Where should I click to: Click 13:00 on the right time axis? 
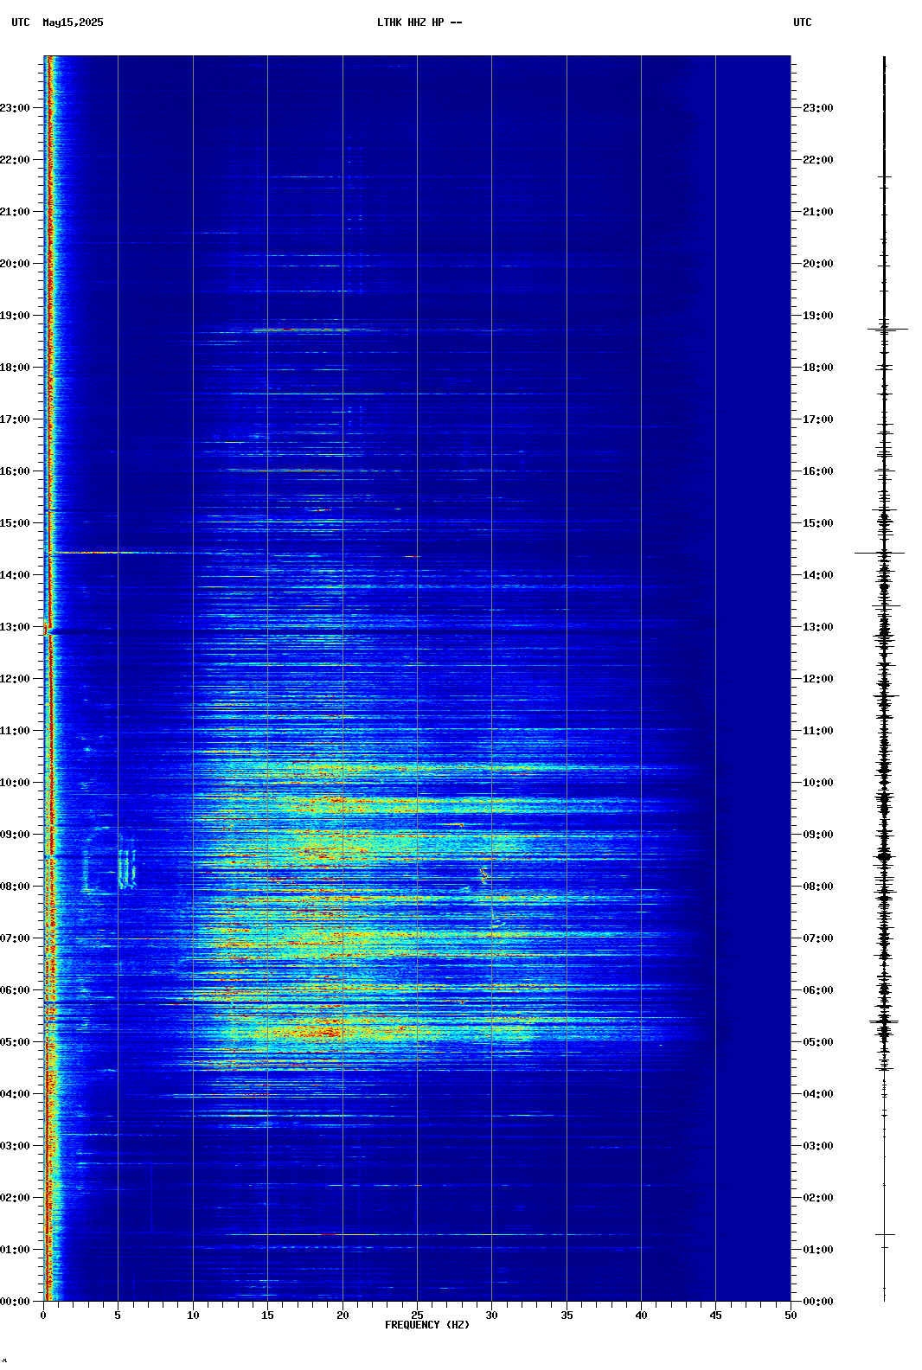(x=818, y=627)
